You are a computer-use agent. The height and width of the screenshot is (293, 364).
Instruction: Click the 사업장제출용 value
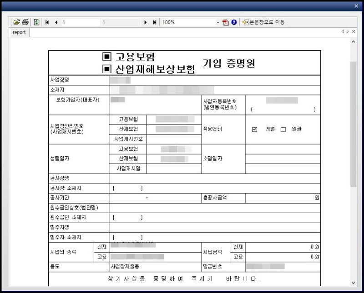point(125,266)
